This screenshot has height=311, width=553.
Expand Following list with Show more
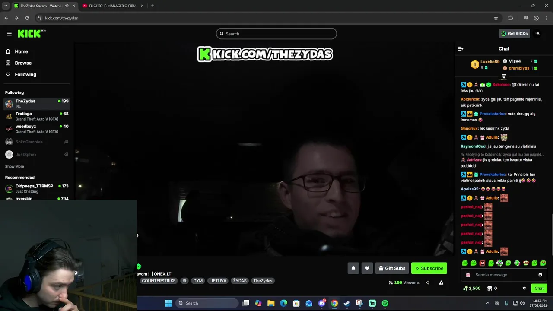(x=14, y=166)
